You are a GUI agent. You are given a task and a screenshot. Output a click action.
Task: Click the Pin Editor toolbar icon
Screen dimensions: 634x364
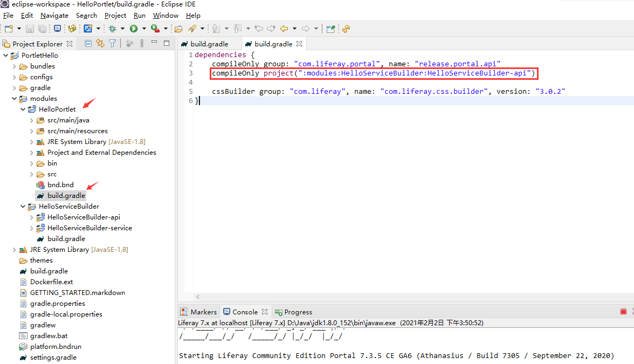(x=331, y=29)
